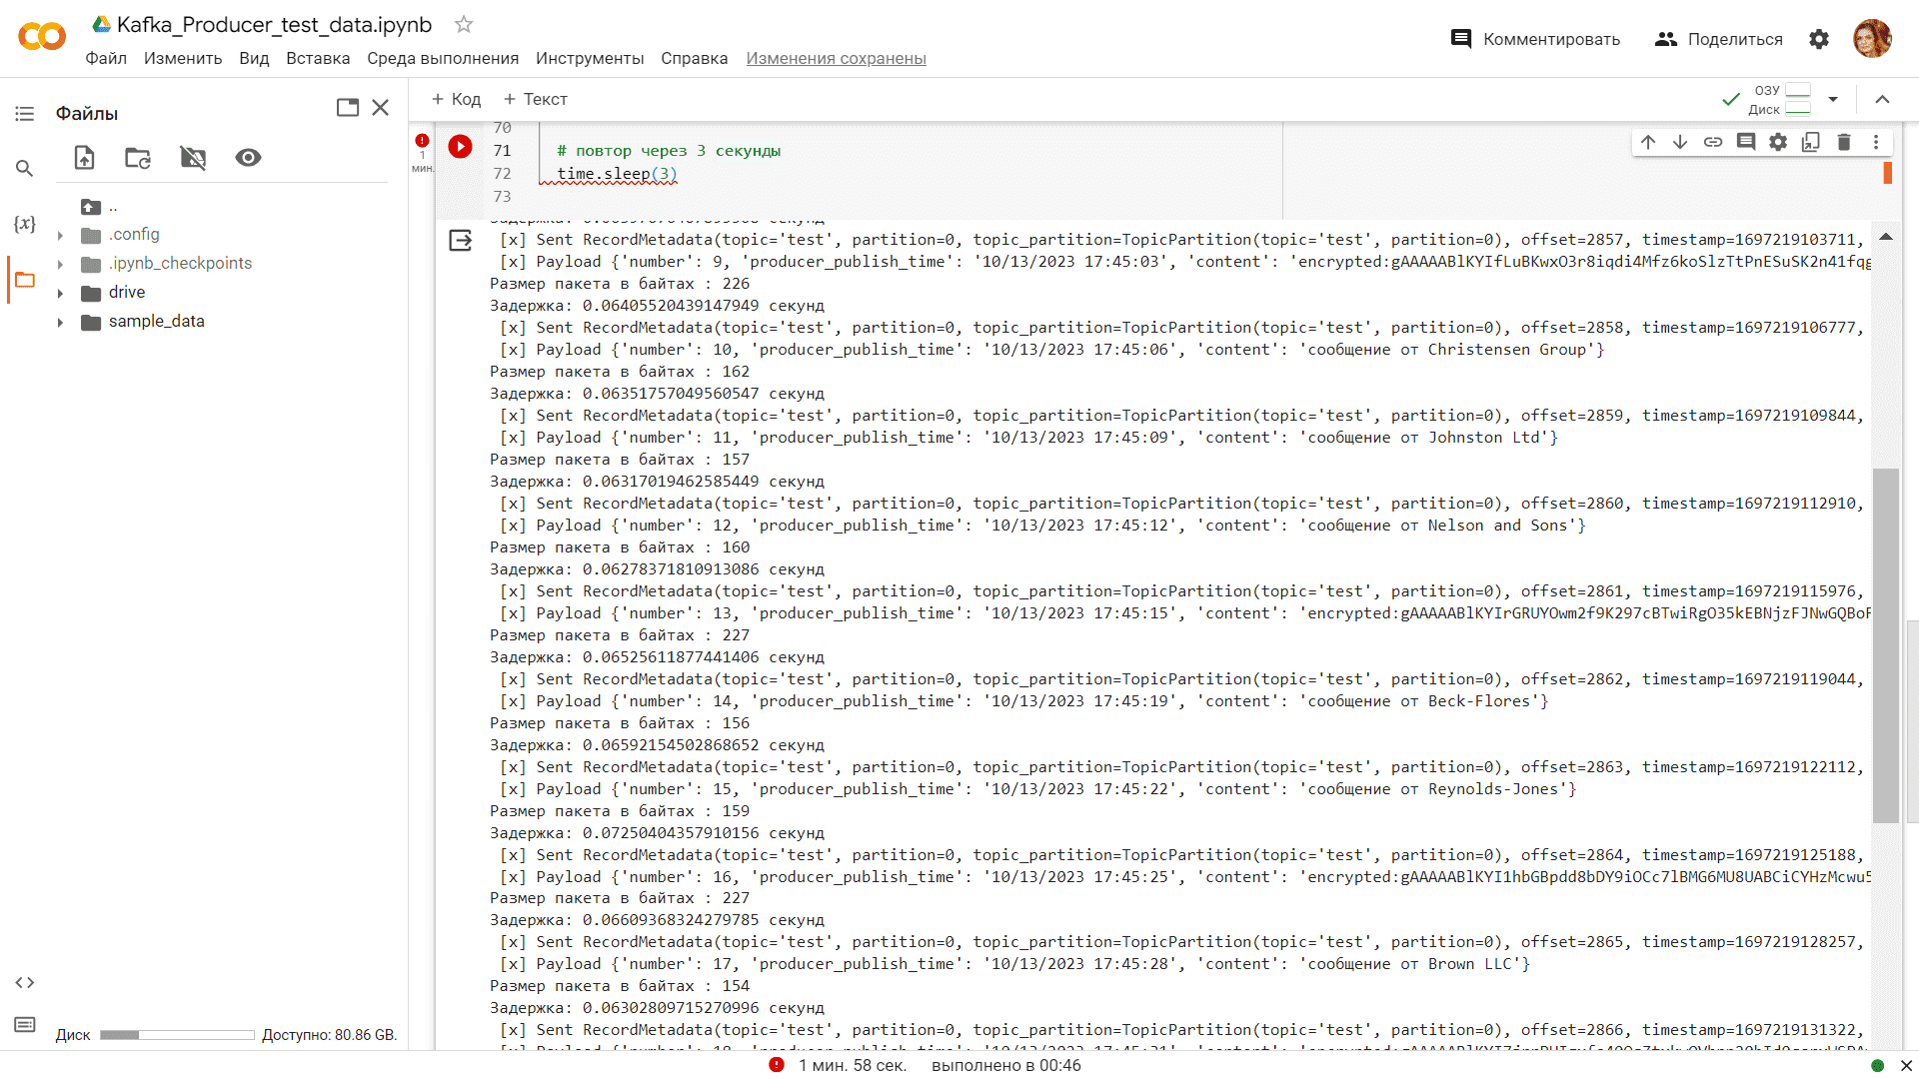Expand the sample_data folder
This screenshot has width=1919, height=1079.
coord(60,322)
